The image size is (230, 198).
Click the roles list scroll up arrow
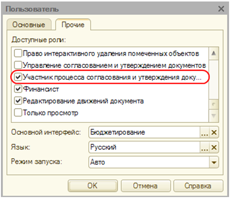[x=214, y=53]
